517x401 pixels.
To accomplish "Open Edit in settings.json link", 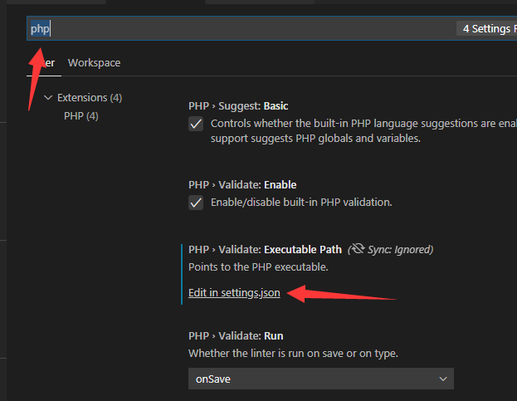I will [234, 293].
